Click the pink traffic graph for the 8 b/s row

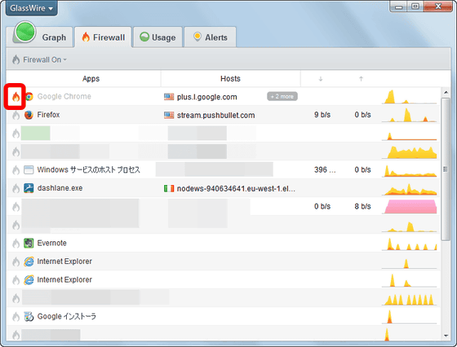409,207
